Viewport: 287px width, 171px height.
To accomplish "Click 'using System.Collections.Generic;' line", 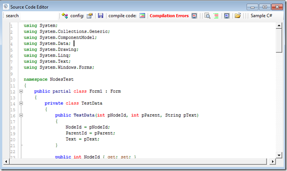I will point(67,32).
